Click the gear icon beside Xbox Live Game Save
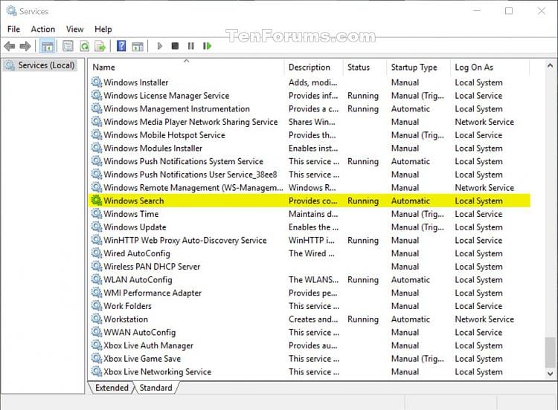The height and width of the screenshot is (410, 558). coord(97,358)
